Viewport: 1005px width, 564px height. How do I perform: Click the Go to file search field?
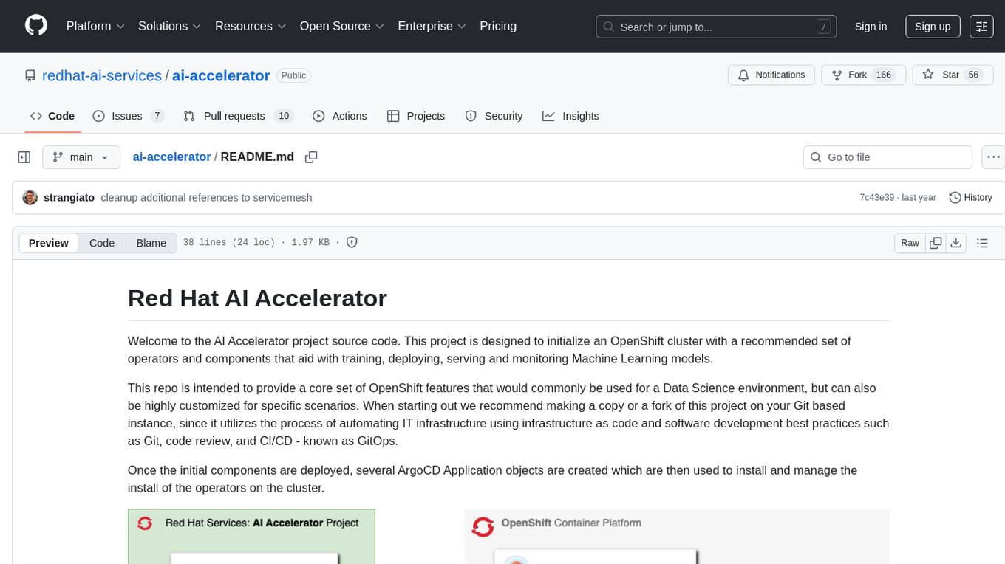(x=888, y=157)
